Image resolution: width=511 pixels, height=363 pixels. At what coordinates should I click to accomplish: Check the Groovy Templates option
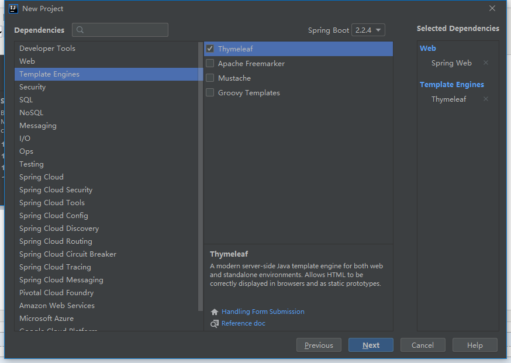pyautogui.click(x=210, y=93)
